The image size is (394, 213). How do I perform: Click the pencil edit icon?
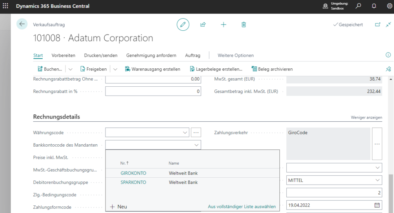click(x=183, y=25)
